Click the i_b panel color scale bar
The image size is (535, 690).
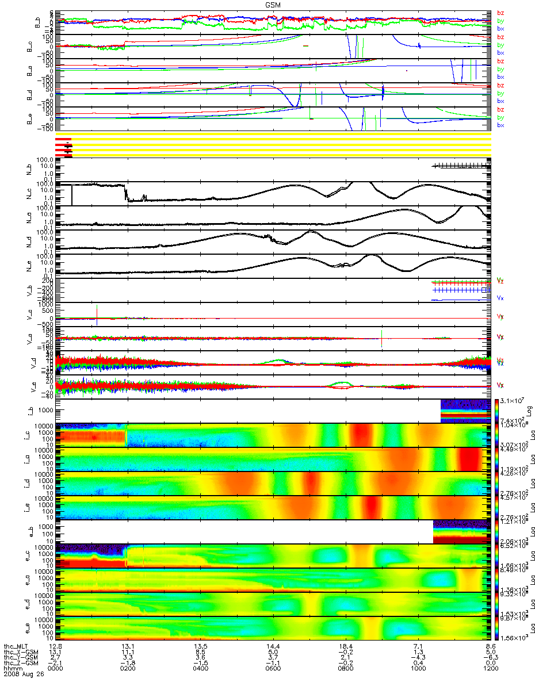coord(496,411)
